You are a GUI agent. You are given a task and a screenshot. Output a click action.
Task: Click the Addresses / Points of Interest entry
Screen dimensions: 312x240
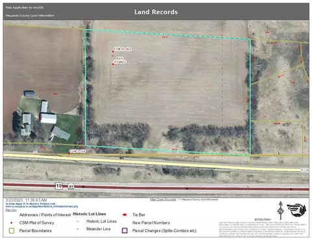coord(45,215)
